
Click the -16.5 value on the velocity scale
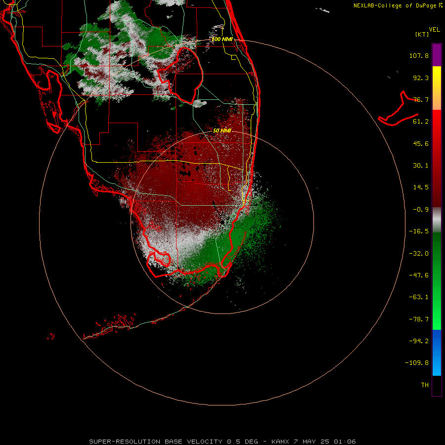(x=419, y=231)
